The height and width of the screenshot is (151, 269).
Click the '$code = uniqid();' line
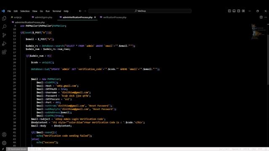click(42, 62)
